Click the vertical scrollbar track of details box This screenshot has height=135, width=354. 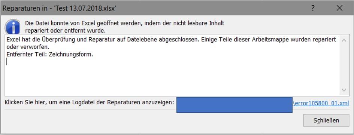(x=344, y=65)
